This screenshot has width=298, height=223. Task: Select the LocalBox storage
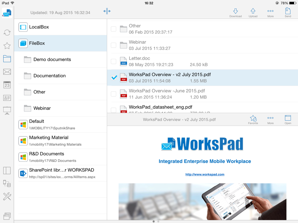(60, 27)
